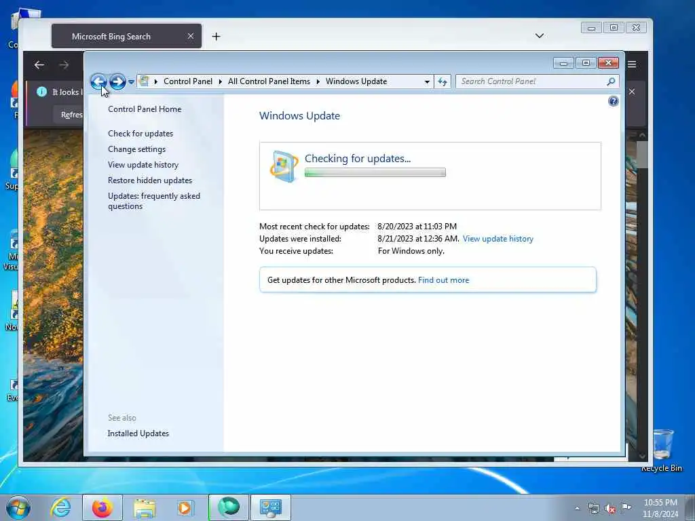Click the Windows Update shield icon
Viewport: 695px width, 521px height.
284,167
